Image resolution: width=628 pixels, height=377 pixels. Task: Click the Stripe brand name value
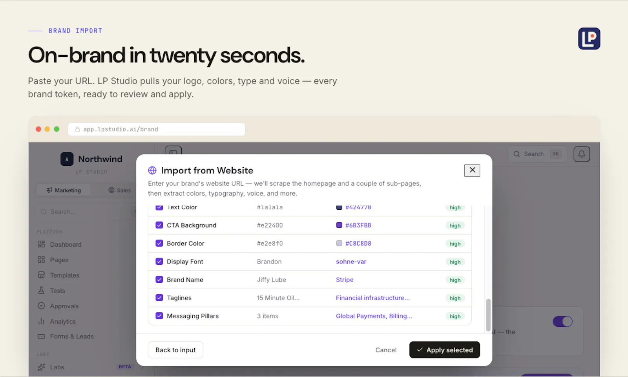345,280
